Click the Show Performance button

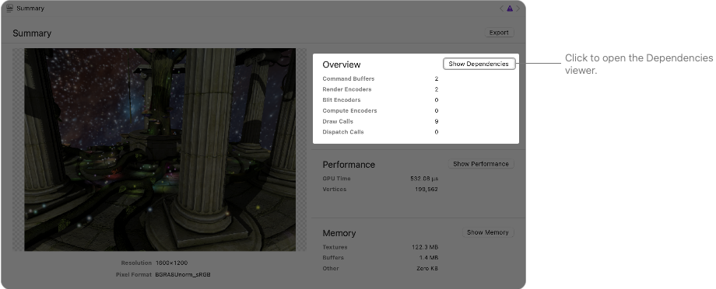pyautogui.click(x=481, y=164)
